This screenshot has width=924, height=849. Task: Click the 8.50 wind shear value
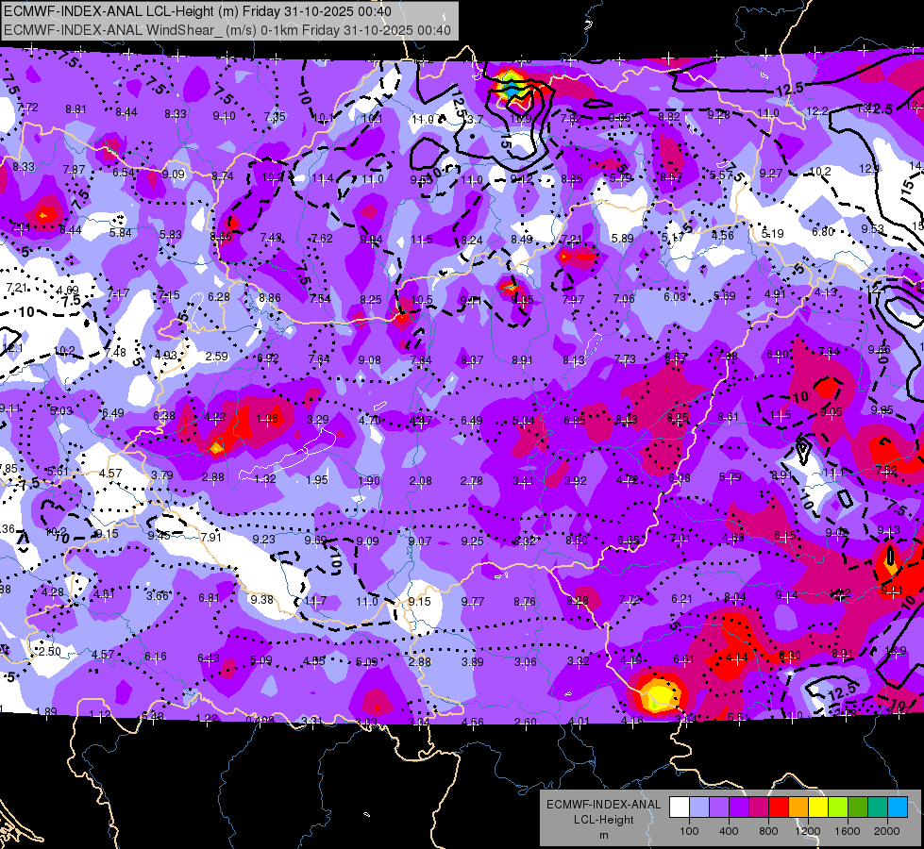[577, 540]
